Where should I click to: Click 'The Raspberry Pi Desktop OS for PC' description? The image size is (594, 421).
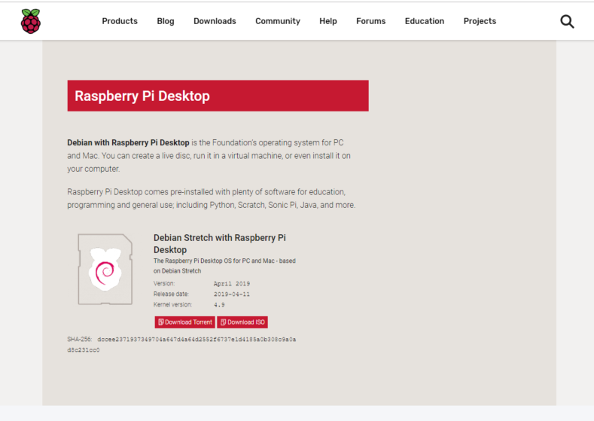pos(224,266)
